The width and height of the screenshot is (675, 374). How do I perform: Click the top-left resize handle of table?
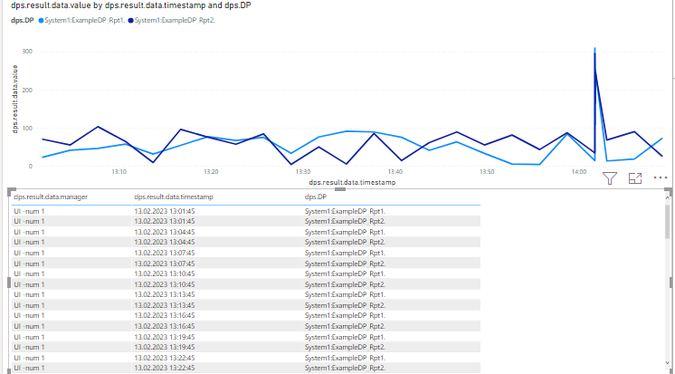pos(9,190)
